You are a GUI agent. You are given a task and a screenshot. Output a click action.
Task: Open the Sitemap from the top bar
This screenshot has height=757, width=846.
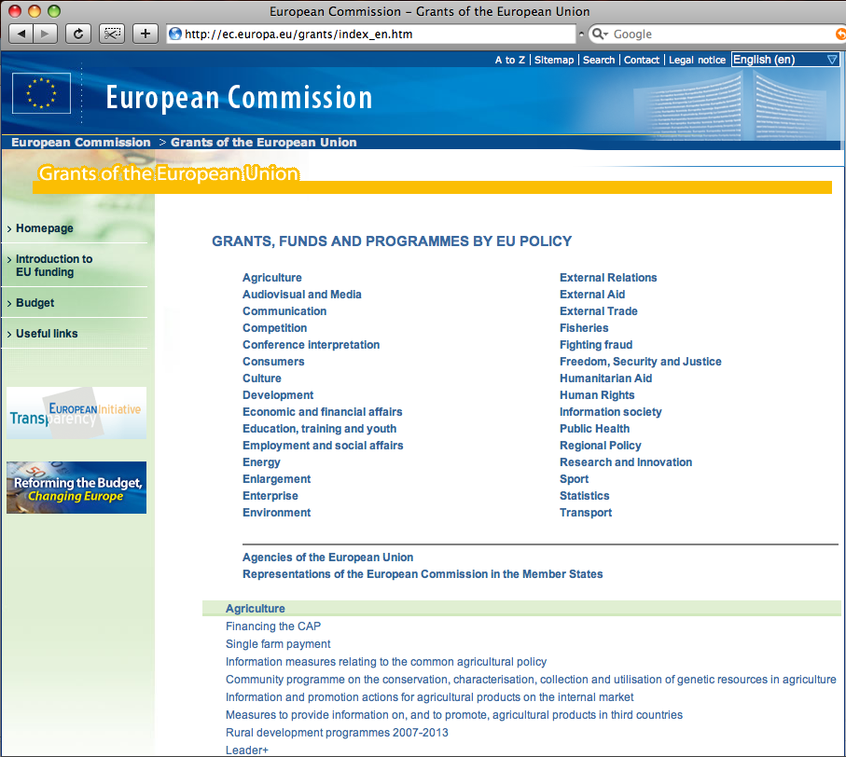[554, 60]
